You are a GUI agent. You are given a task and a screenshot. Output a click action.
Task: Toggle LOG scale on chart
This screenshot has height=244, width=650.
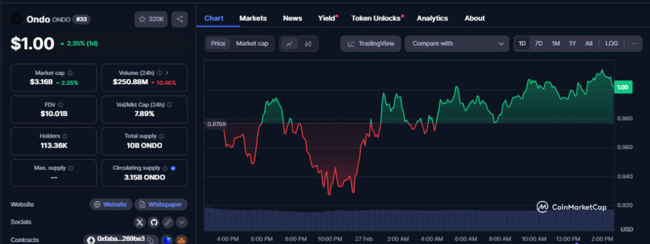point(611,44)
